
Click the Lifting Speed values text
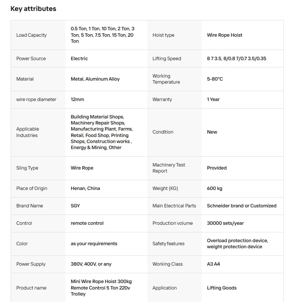pyautogui.click(x=236, y=59)
